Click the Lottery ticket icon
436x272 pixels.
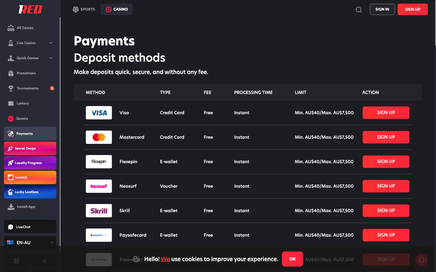coord(11,103)
